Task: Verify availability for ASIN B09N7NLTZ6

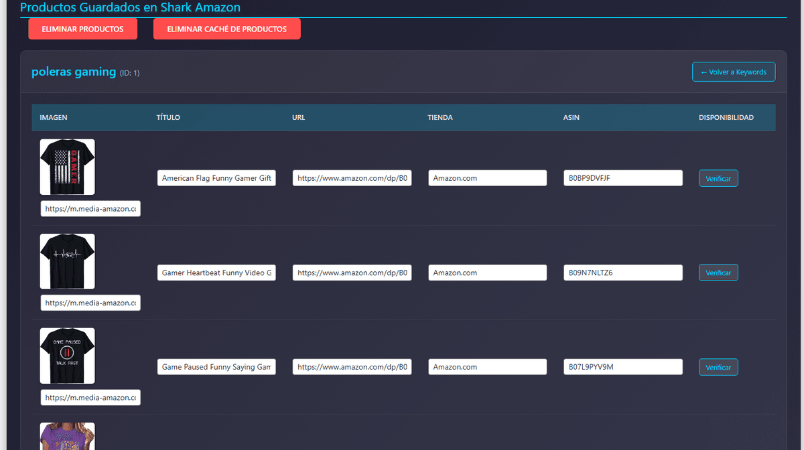Action: [718, 273]
